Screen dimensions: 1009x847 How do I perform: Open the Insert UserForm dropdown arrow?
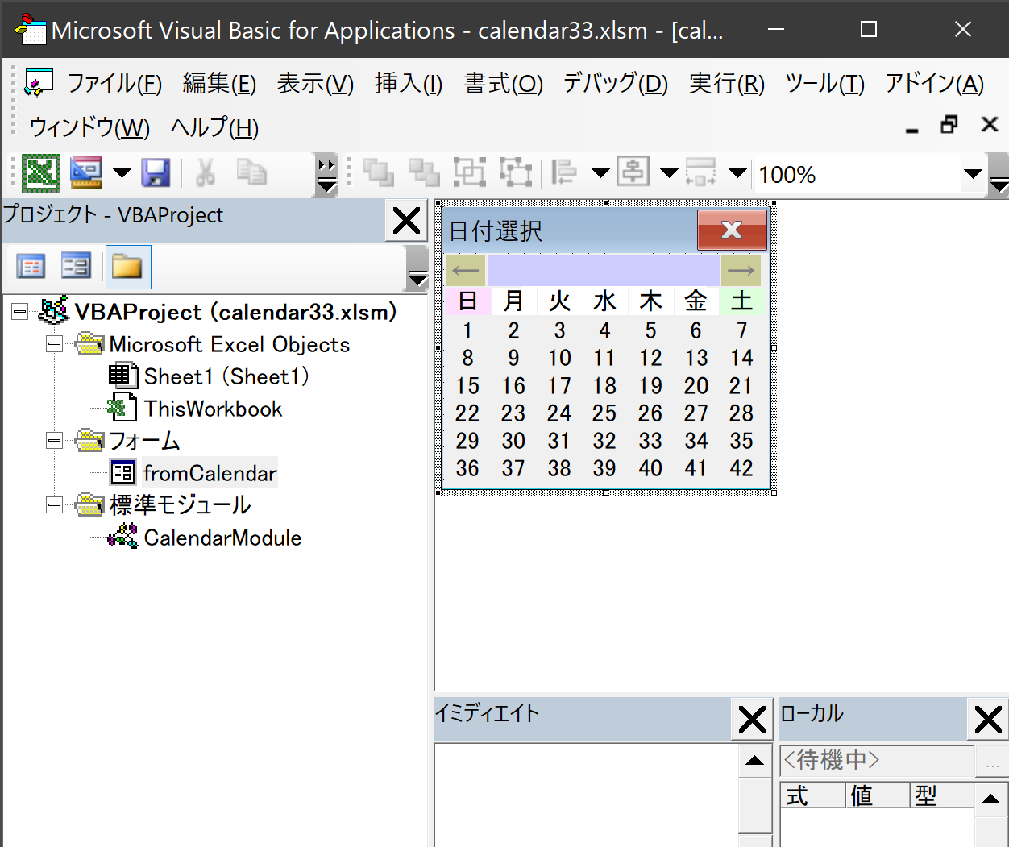pos(122,172)
